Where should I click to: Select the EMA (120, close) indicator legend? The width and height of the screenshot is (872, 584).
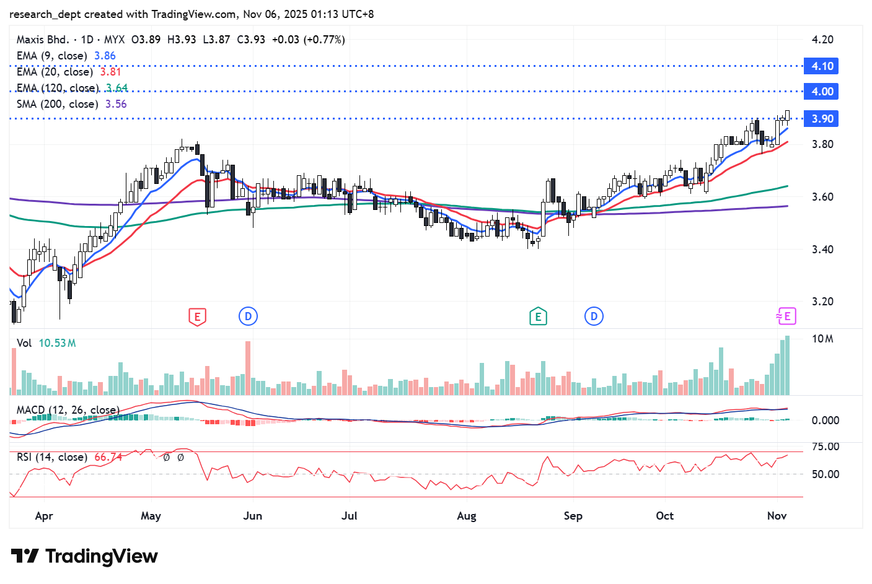57,88
